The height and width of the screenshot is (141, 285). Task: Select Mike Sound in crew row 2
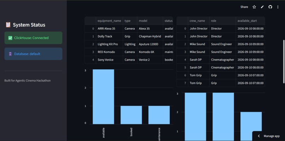coord(198,44)
